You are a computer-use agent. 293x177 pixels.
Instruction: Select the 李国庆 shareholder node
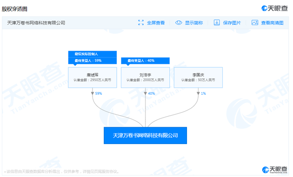coord(198,77)
